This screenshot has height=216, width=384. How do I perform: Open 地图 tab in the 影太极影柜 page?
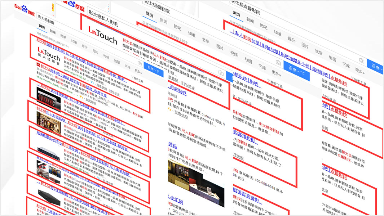pos(117,62)
